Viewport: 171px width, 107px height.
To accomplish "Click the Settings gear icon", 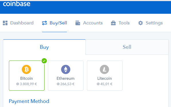I will pyautogui.click(x=141, y=23).
